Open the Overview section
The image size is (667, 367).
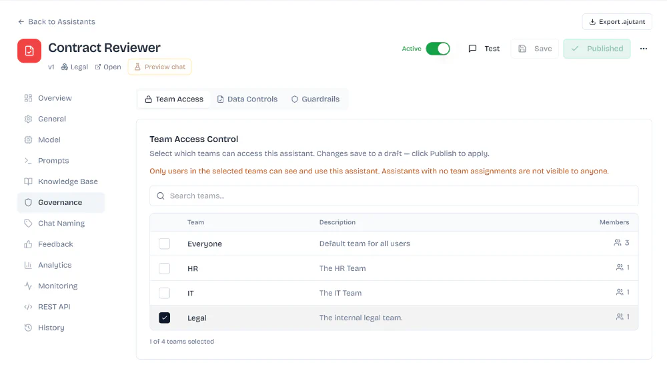click(x=61, y=98)
